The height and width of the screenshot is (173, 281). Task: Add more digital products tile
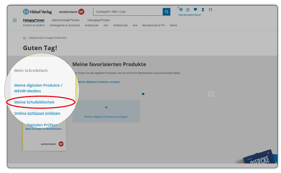[x=106, y=111]
